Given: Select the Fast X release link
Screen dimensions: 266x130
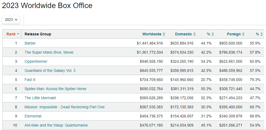Looking at the screenshot, I should (30, 80).
